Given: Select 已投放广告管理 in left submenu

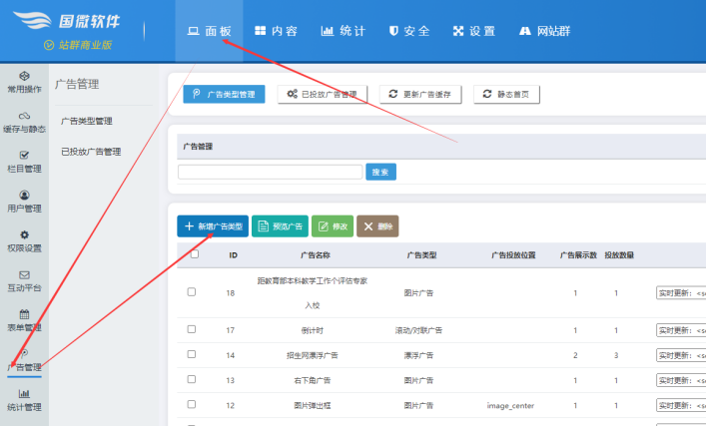Looking at the screenshot, I should point(91,152).
